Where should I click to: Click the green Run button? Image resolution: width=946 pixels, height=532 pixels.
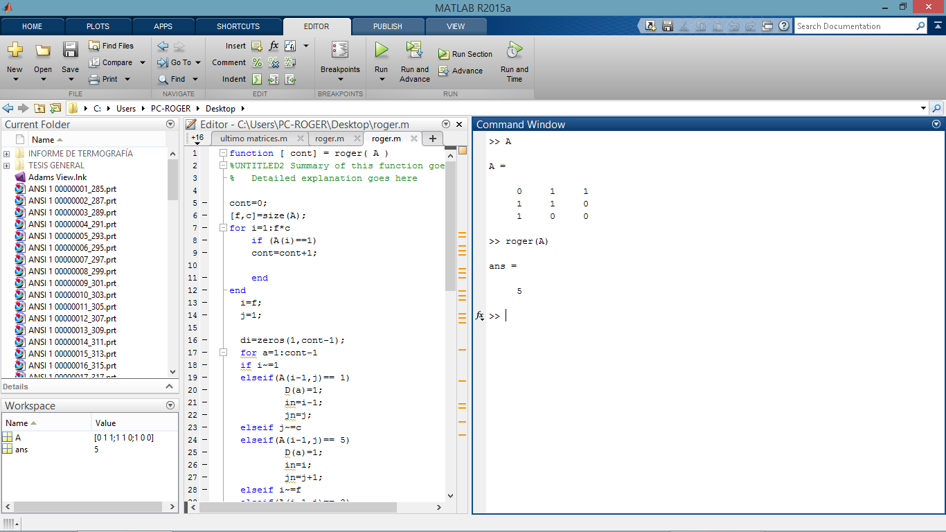click(382, 50)
